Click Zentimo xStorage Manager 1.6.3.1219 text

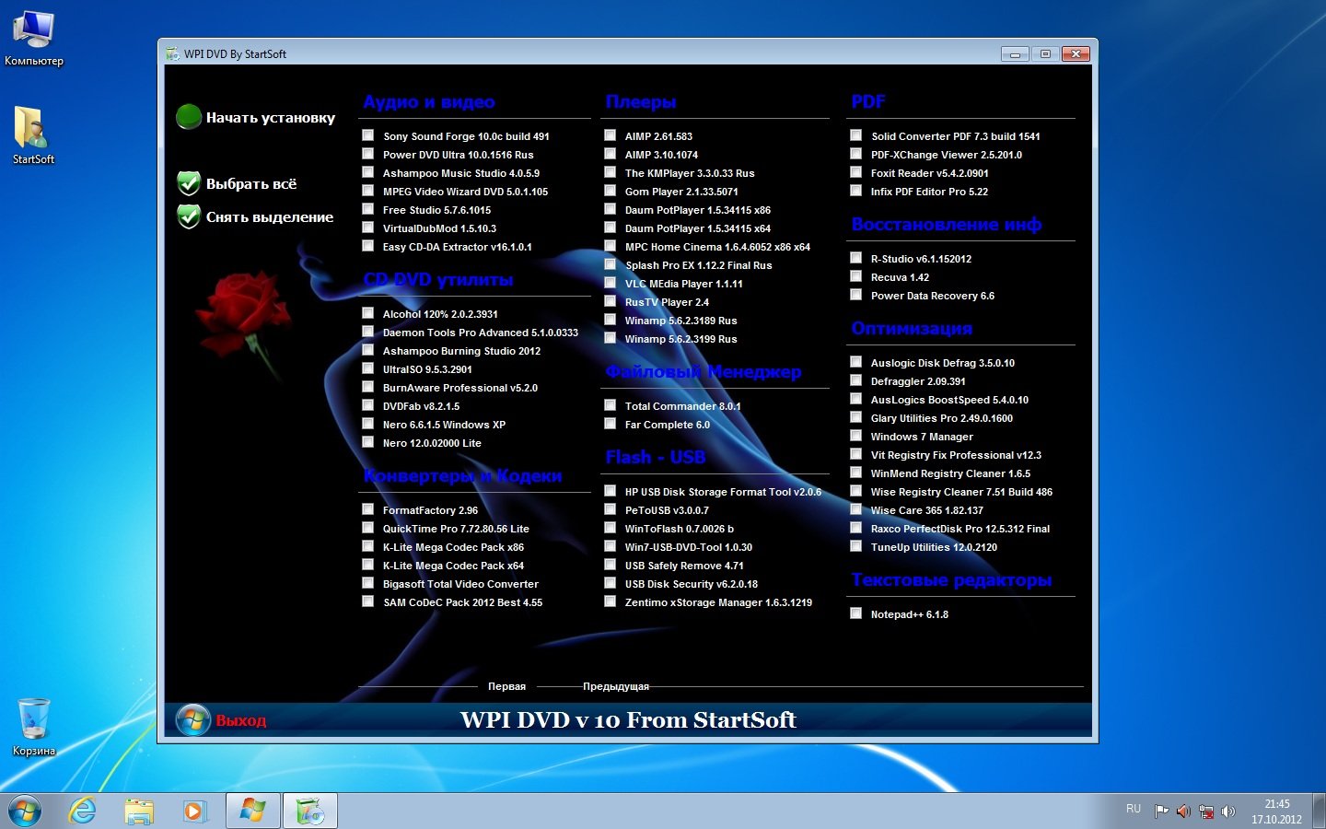click(x=718, y=602)
